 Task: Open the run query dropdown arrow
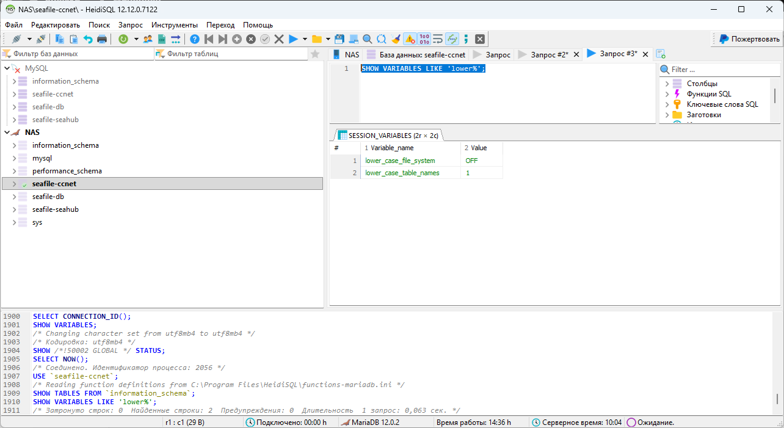coord(304,38)
